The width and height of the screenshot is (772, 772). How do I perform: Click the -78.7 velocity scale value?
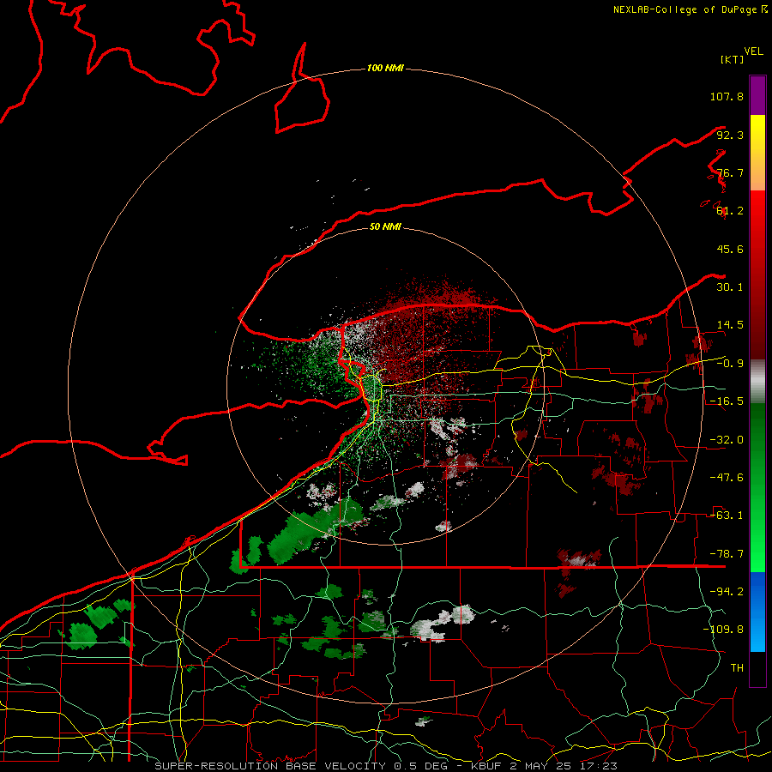[x=727, y=554]
